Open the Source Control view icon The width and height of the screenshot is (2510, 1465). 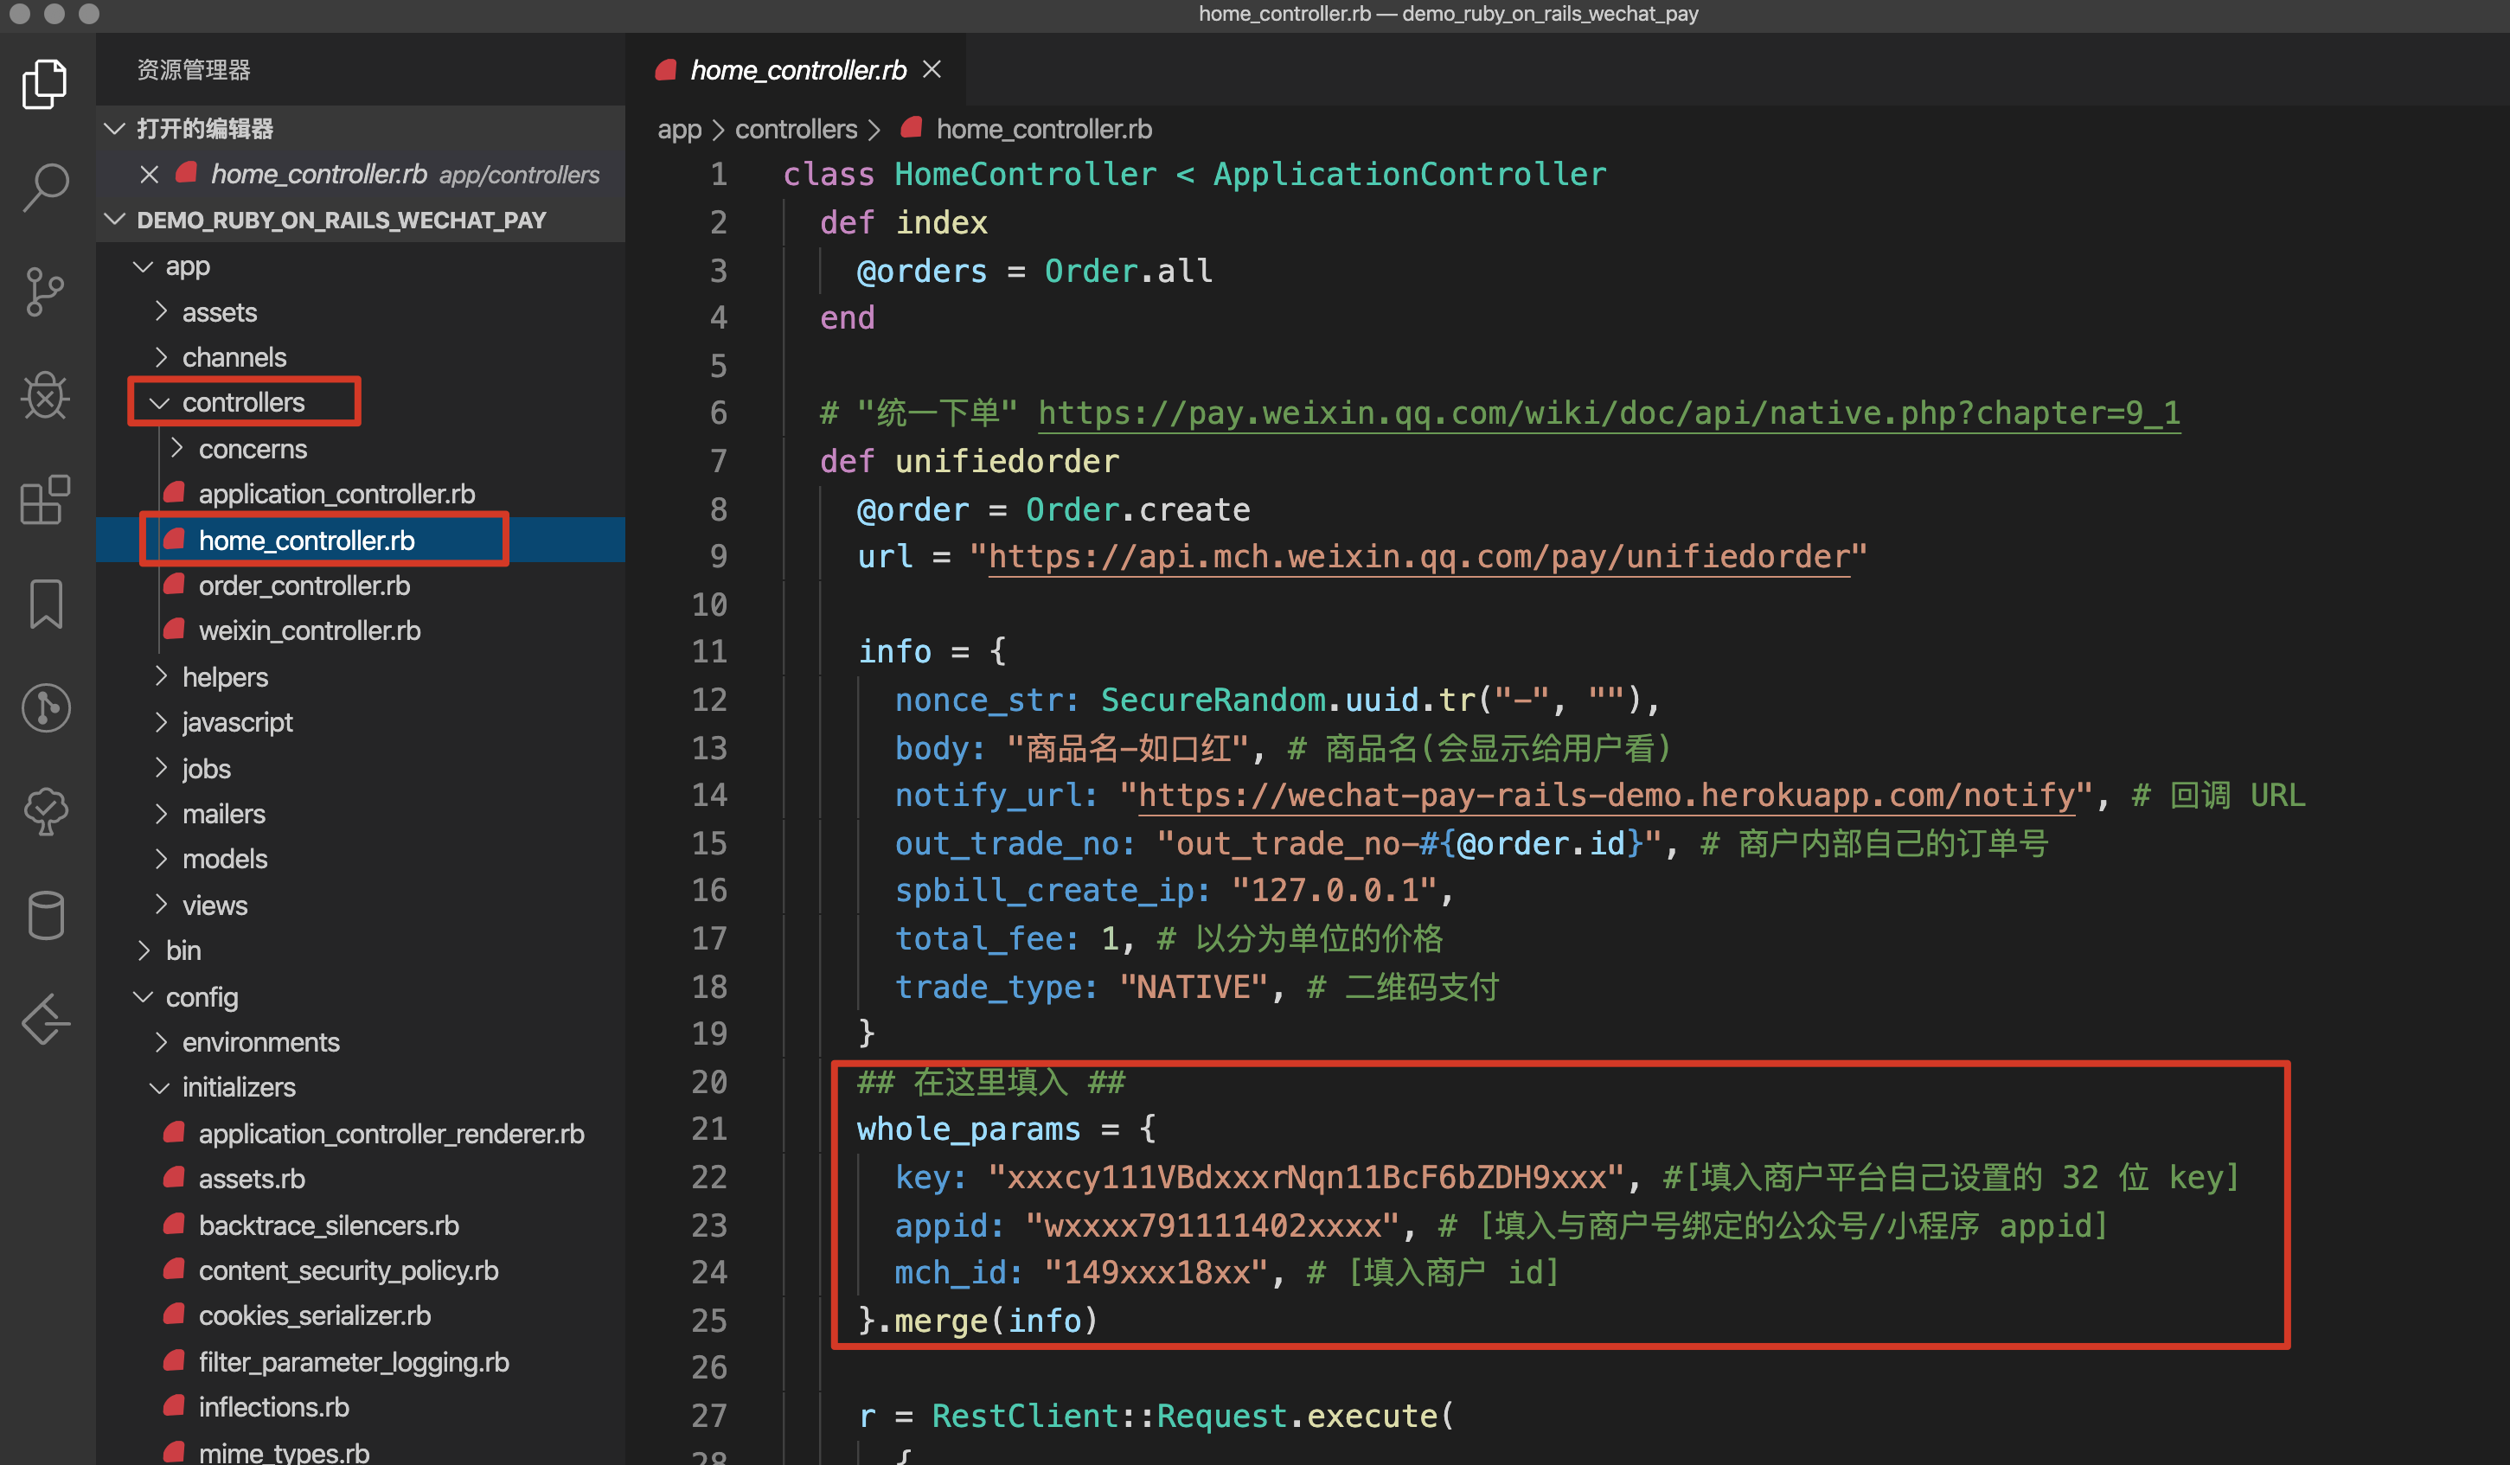(x=45, y=291)
